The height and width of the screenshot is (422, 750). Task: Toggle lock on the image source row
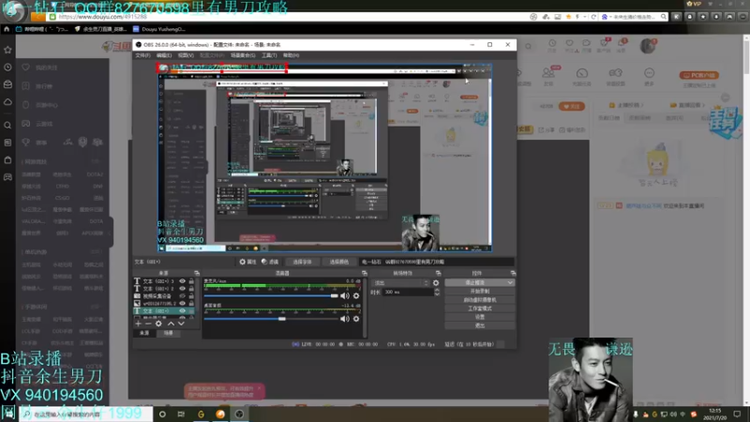pos(191,303)
